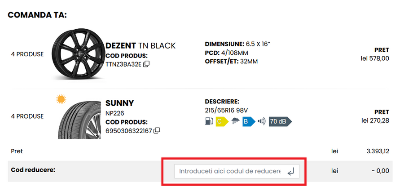
Task: Click the rain cloud wet grip icon
Action: 235,121
